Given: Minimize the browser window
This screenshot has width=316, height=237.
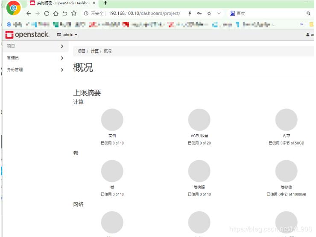Looking at the screenshot, I should tap(306, 2).
